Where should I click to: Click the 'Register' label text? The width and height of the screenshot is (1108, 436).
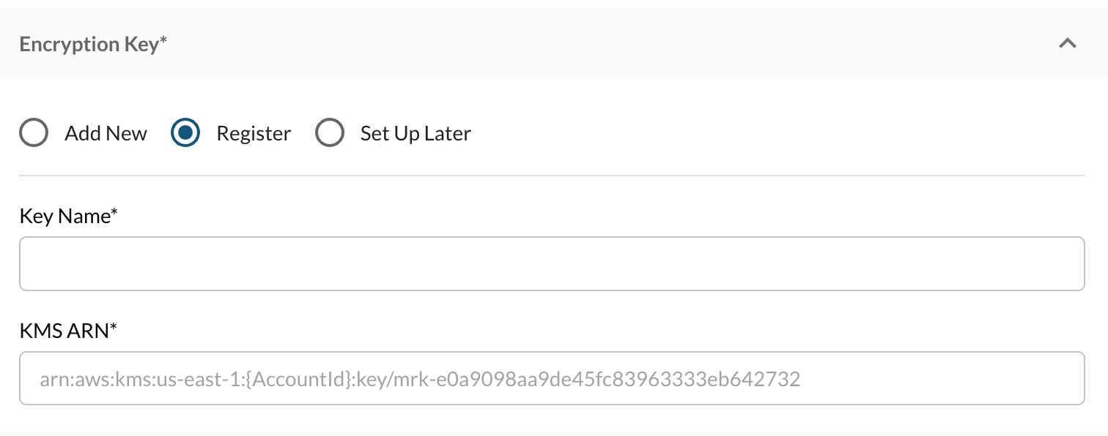[x=254, y=133]
